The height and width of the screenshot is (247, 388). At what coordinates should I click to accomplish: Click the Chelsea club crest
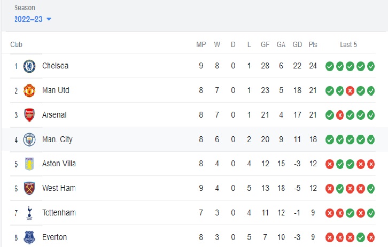(x=29, y=66)
